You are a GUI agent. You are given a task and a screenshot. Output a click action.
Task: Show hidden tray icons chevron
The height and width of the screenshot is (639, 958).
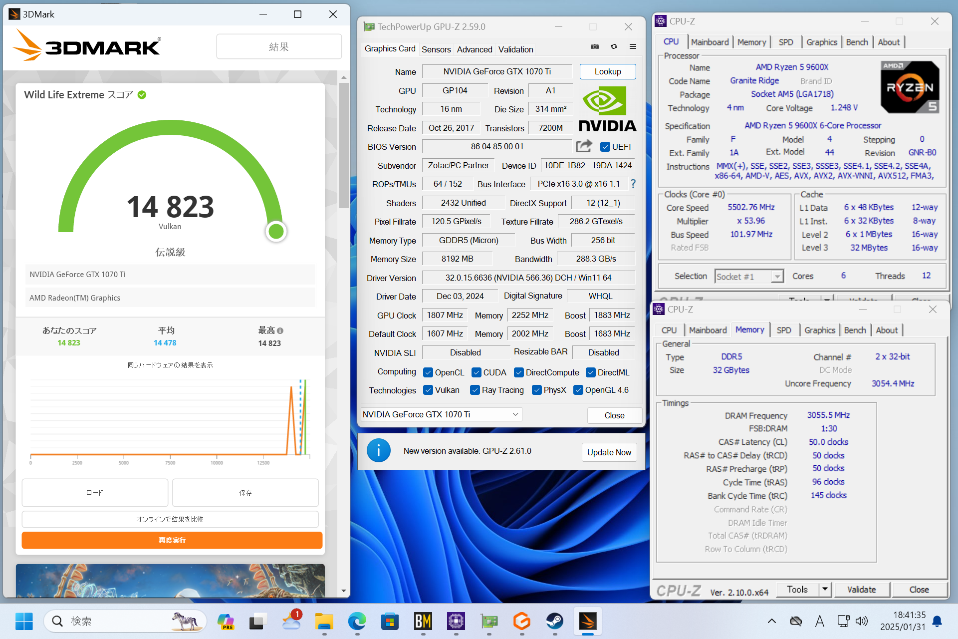point(771,621)
